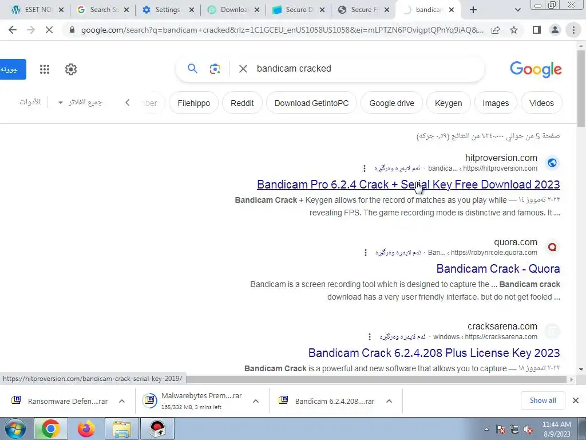Select the Reddit filter chip
586x440 pixels.
tap(242, 103)
